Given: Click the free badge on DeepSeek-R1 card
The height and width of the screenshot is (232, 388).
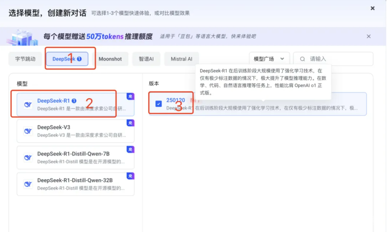Looking at the screenshot, I should click(x=130, y=97).
